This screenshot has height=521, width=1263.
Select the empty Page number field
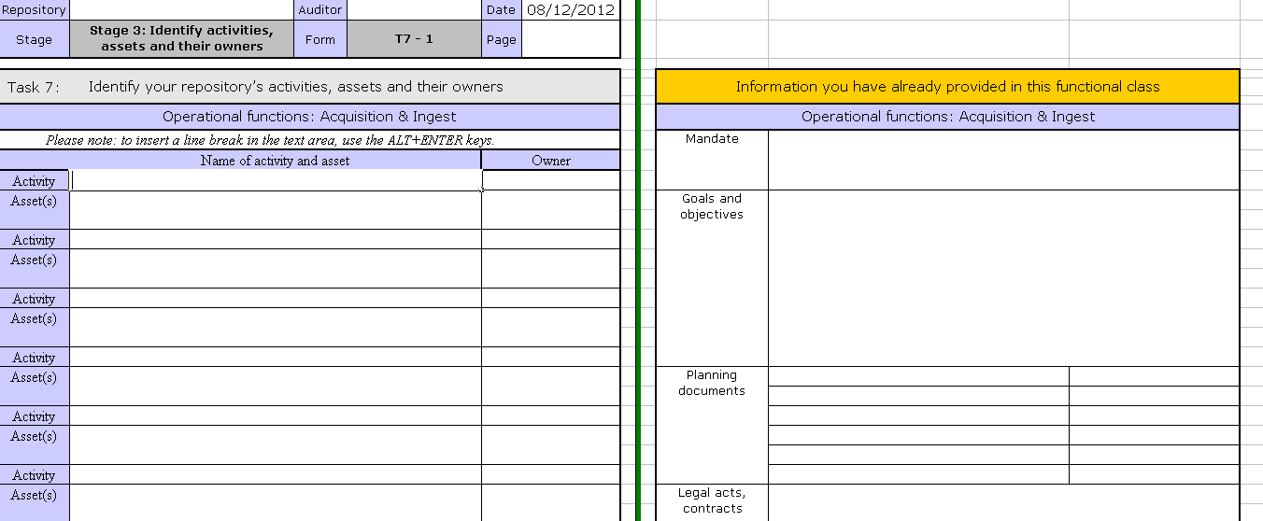pyautogui.click(x=570, y=39)
